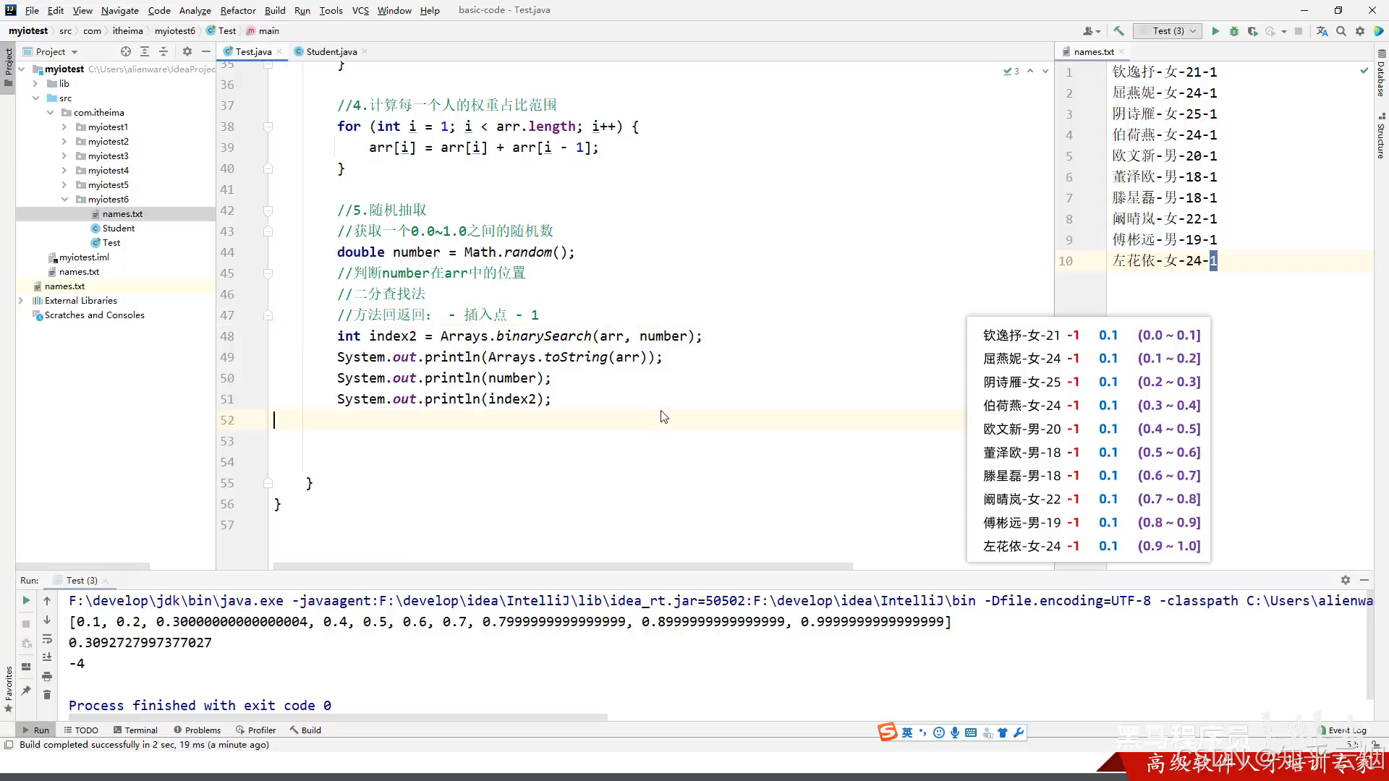Click the Debug bug icon in toolbar
The width and height of the screenshot is (1389, 781).
pos(1234,31)
